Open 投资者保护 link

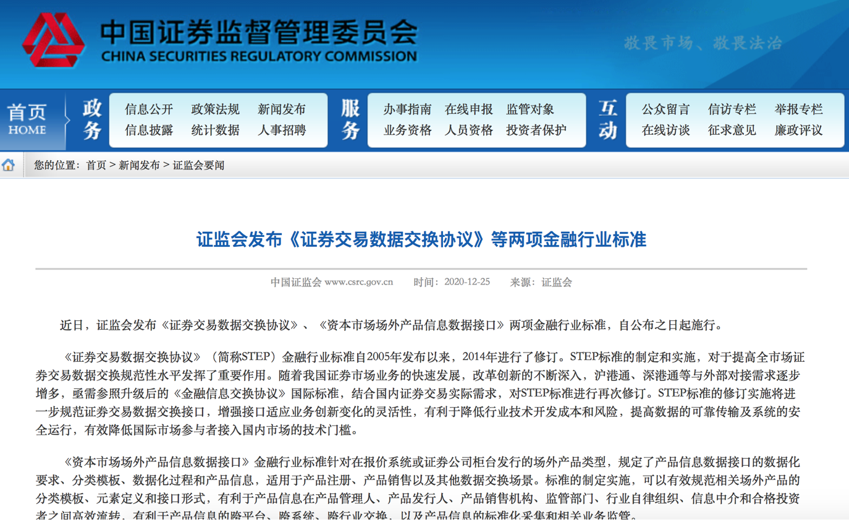pyautogui.click(x=536, y=130)
